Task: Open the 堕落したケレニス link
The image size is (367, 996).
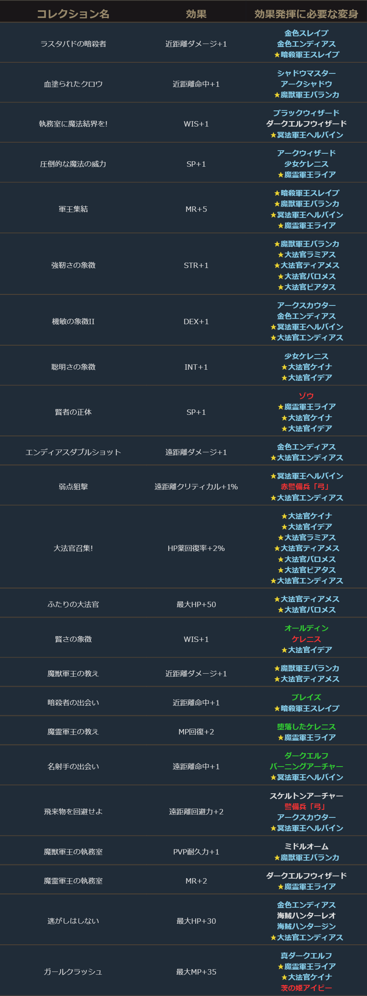Action: coord(306,726)
